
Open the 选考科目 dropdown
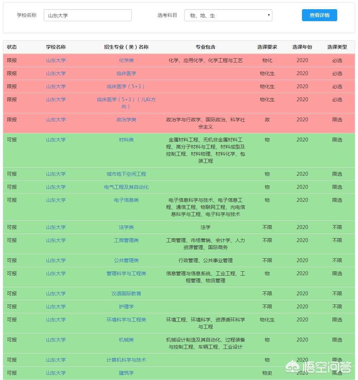(x=228, y=15)
